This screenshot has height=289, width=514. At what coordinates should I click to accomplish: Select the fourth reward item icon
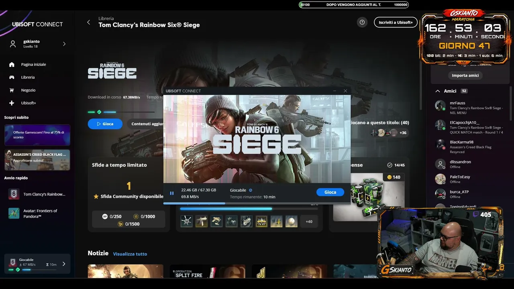(231, 221)
